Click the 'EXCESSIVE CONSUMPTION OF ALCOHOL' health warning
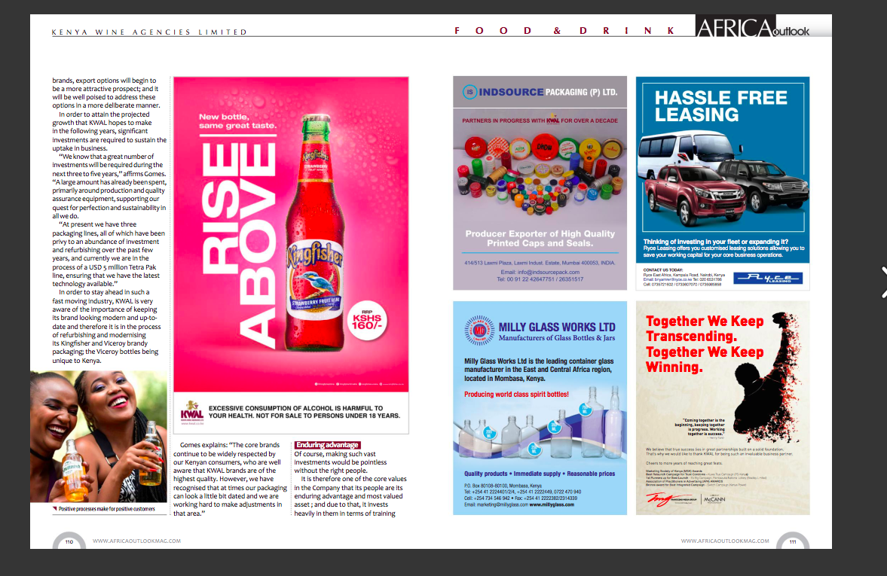 (304, 412)
